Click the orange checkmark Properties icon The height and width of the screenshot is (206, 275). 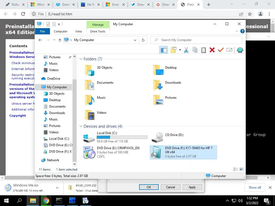[x=221, y=50]
